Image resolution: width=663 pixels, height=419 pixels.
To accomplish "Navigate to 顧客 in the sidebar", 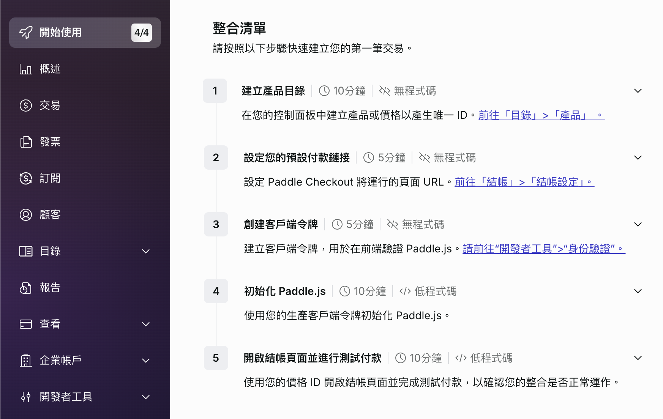I will pos(85,215).
